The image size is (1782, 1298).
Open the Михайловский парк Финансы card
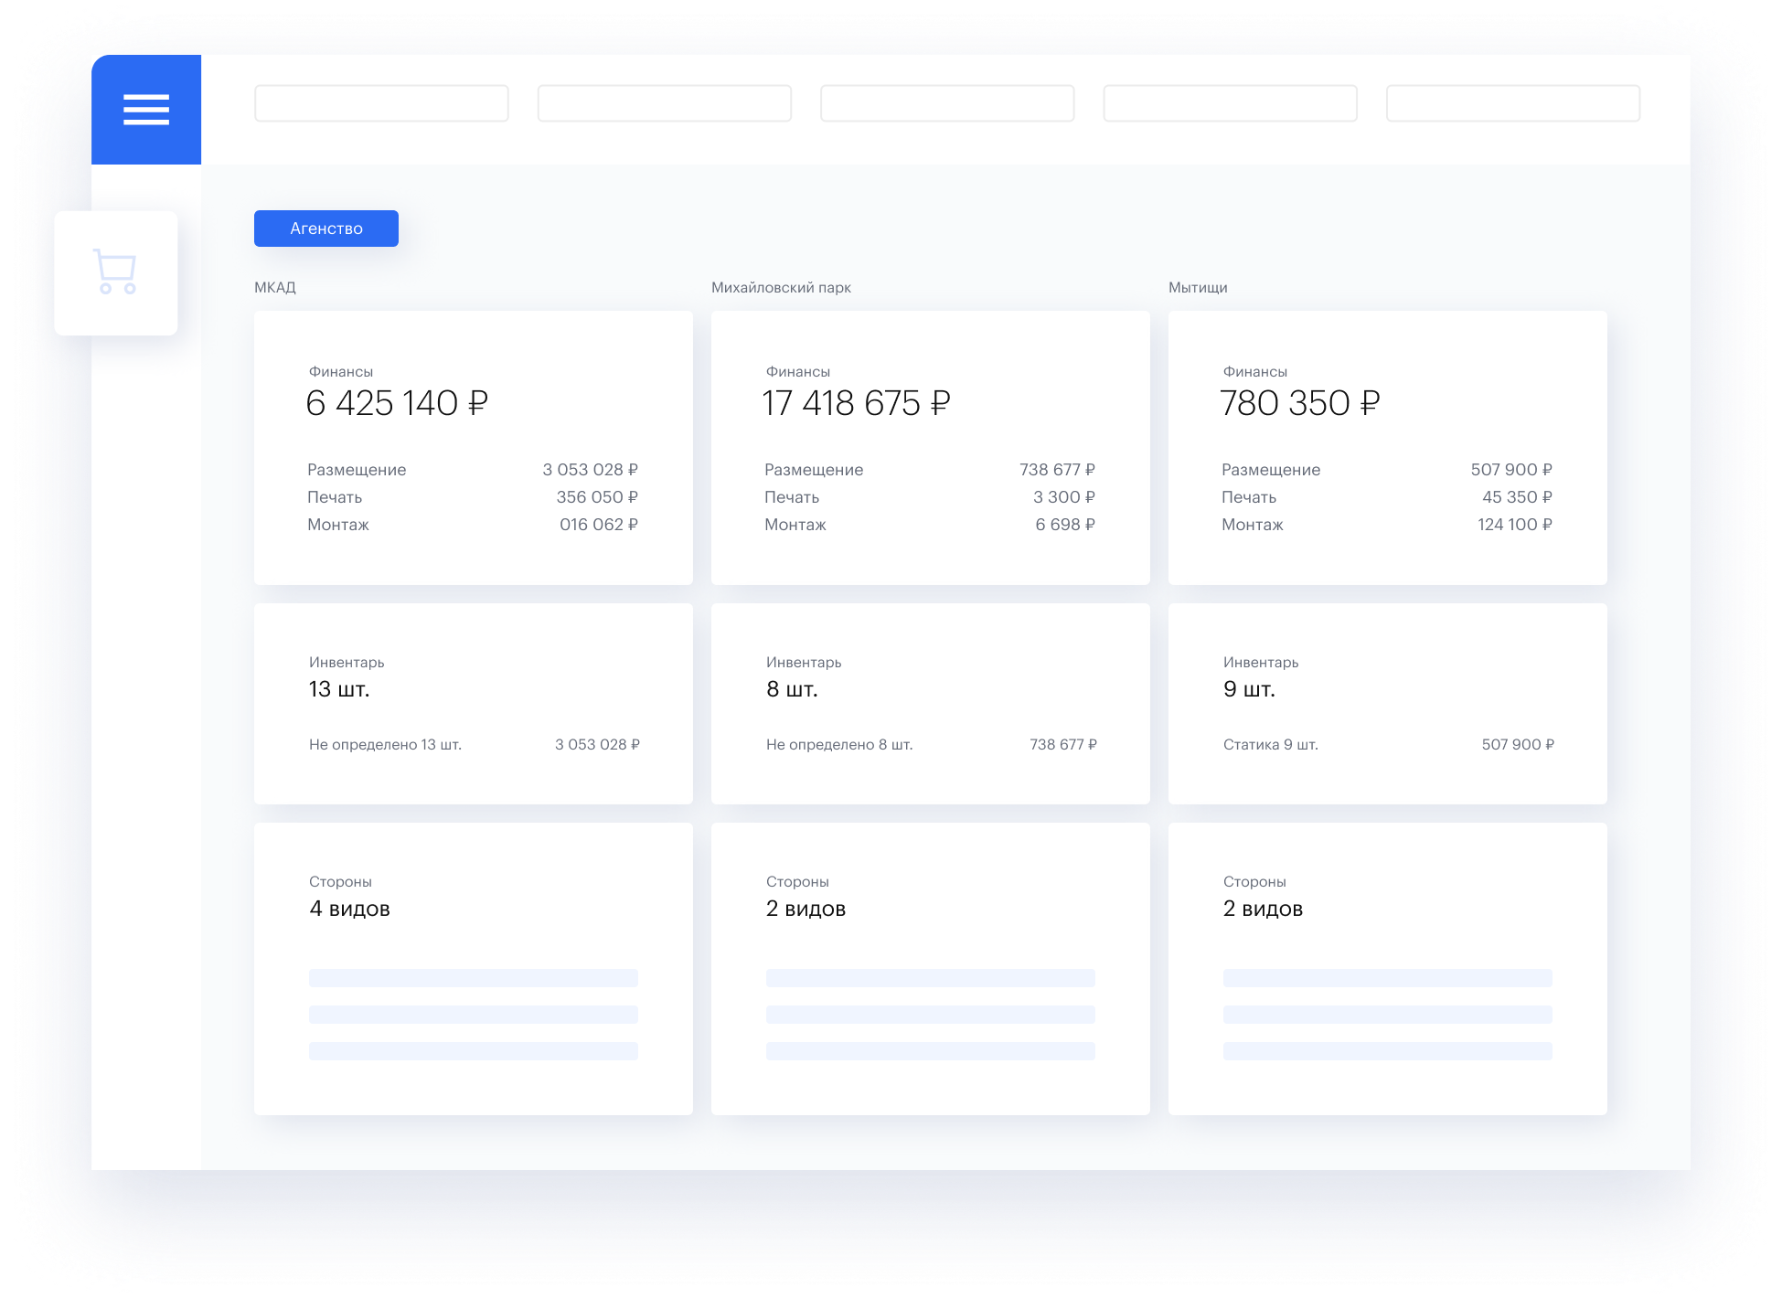[930, 447]
